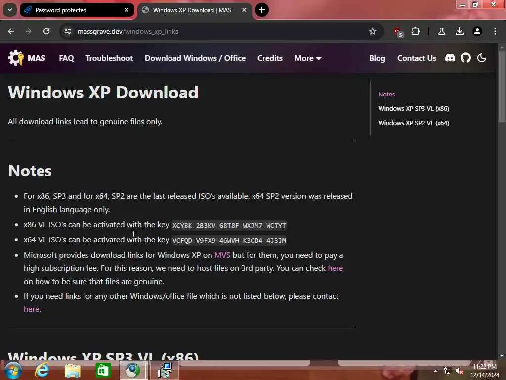Image resolution: width=506 pixels, height=380 pixels.
Task: Click the Windows XP Download heading
Action: pyautogui.click(x=103, y=93)
